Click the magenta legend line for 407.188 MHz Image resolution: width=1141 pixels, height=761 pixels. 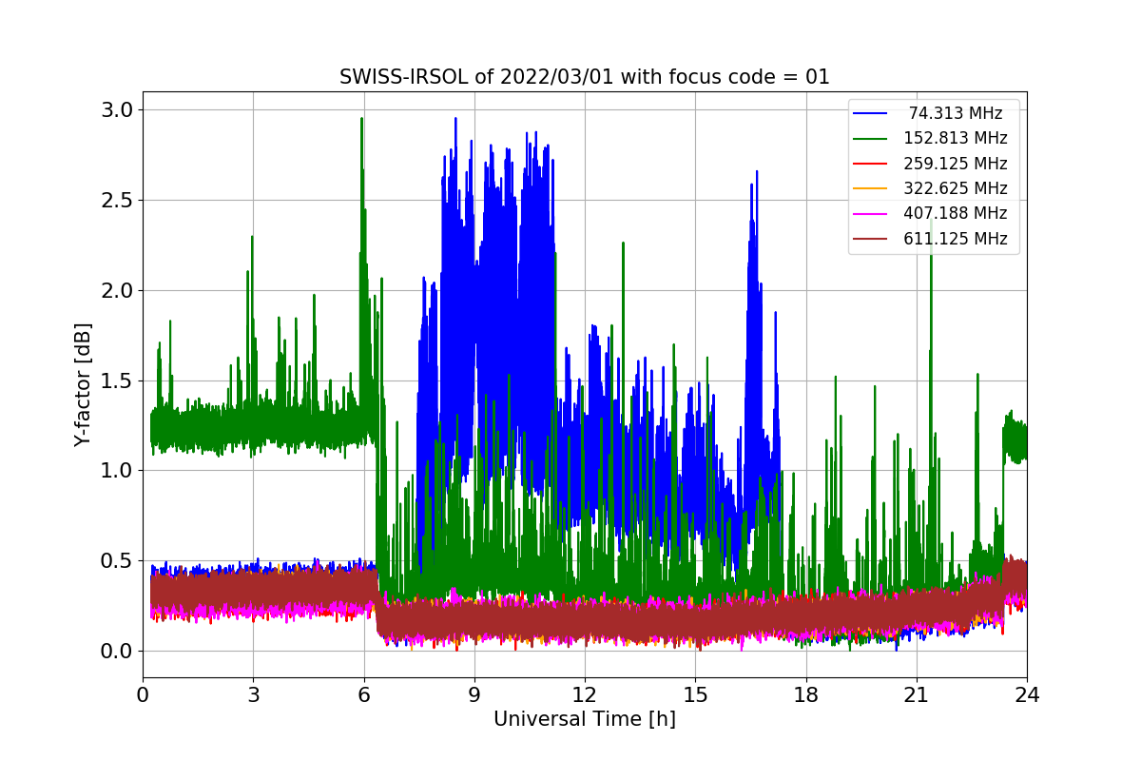(x=871, y=214)
